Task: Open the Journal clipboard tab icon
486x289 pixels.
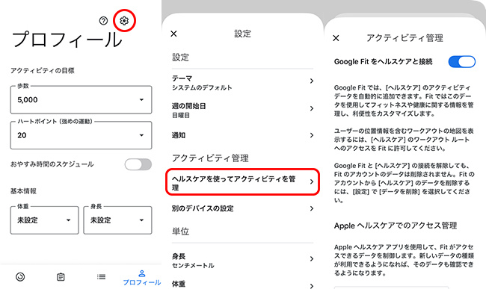Action: coord(61,276)
